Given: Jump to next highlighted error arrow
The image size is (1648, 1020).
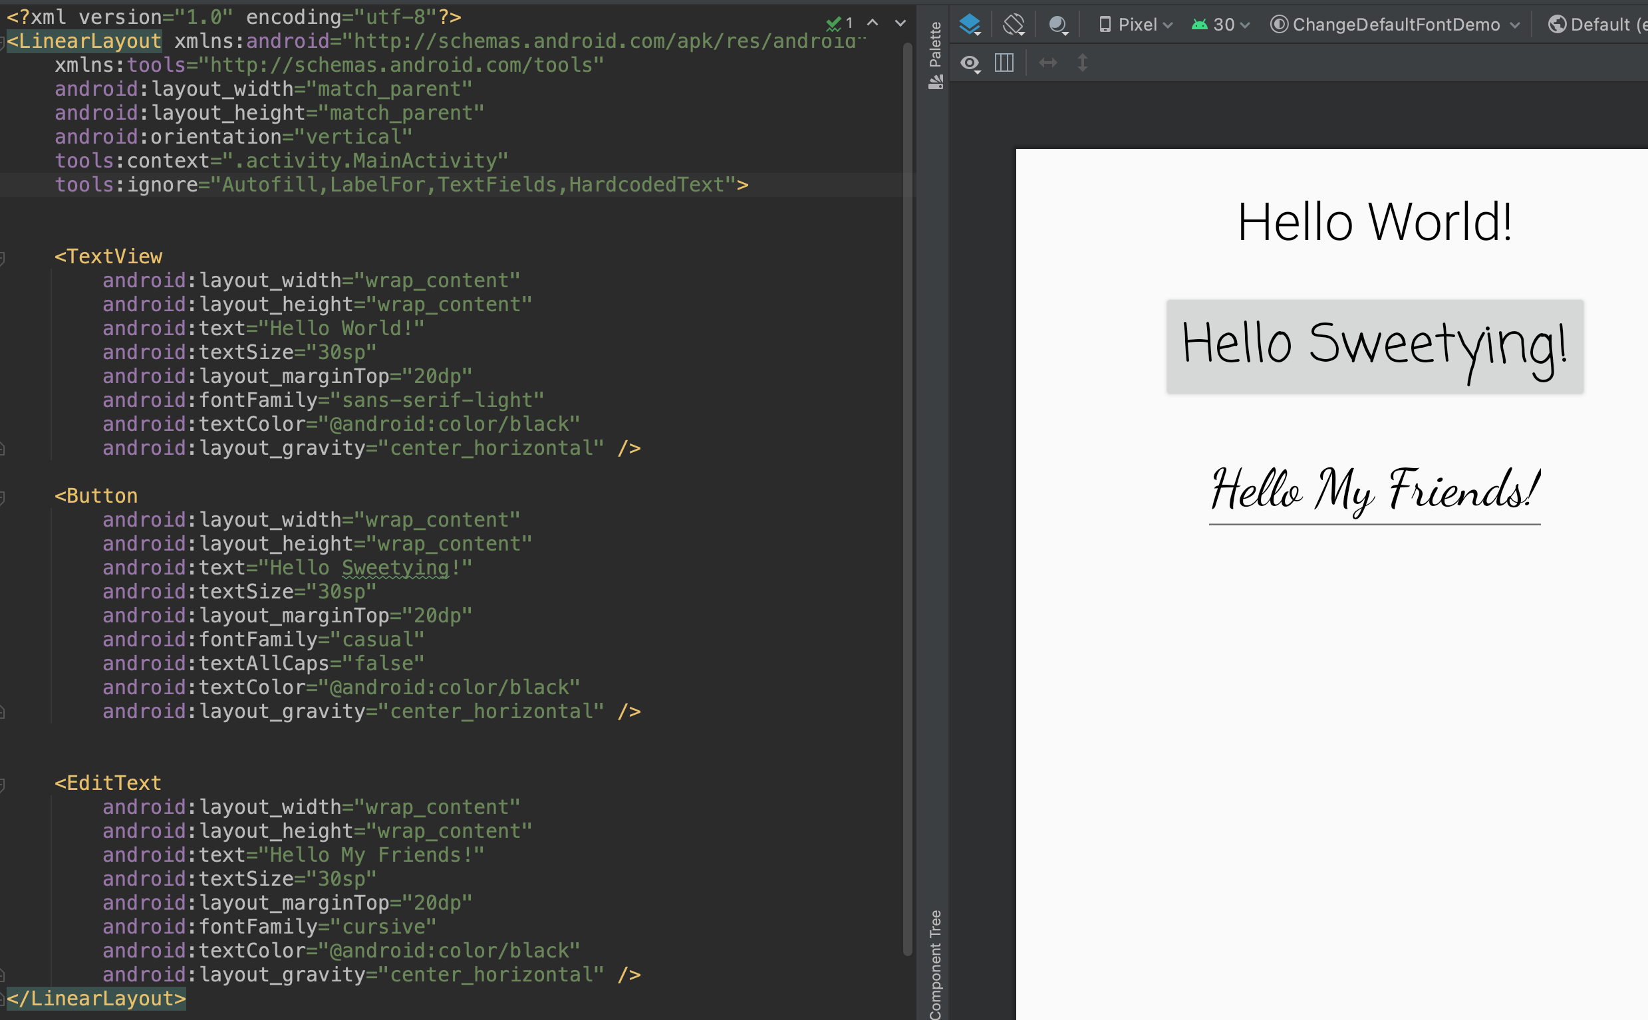Looking at the screenshot, I should click(x=900, y=23).
